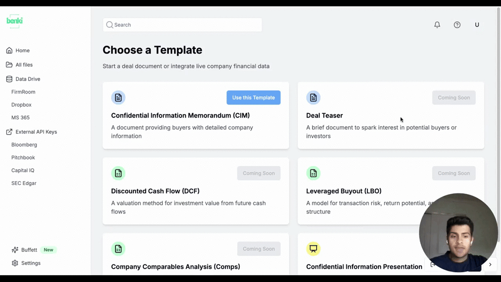501x282 pixels.
Task: Open the notifications bell
Action: [x=437, y=24]
